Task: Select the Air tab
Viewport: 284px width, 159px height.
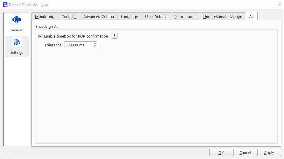Action: click(x=252, y=17)
